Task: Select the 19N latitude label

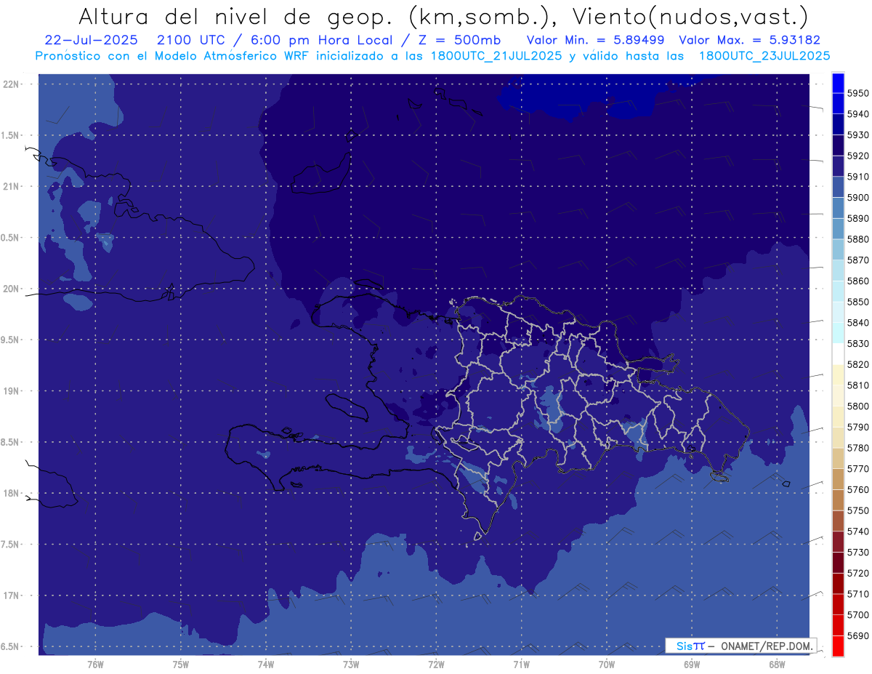Action: 12,391
